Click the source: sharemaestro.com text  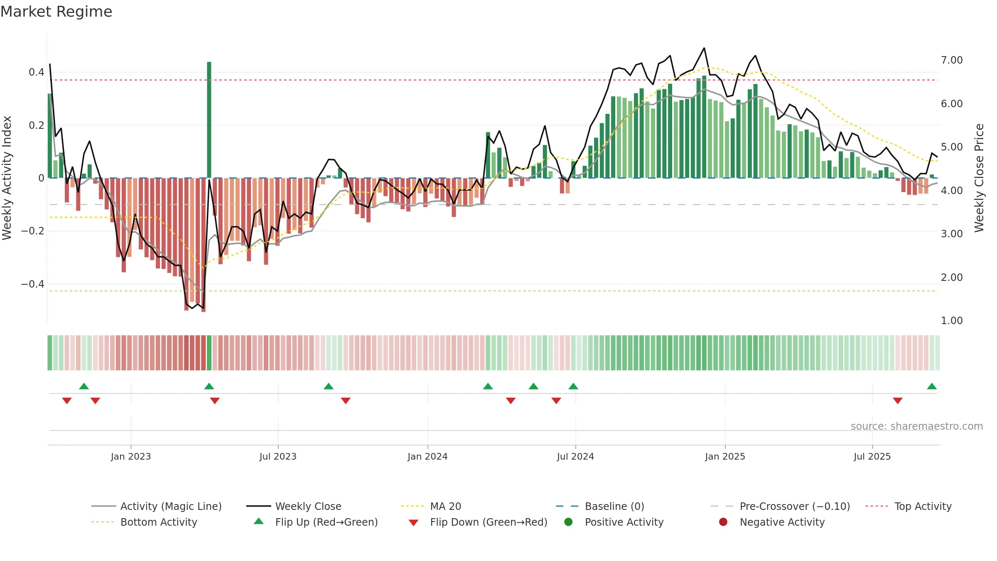pos(916,426)
